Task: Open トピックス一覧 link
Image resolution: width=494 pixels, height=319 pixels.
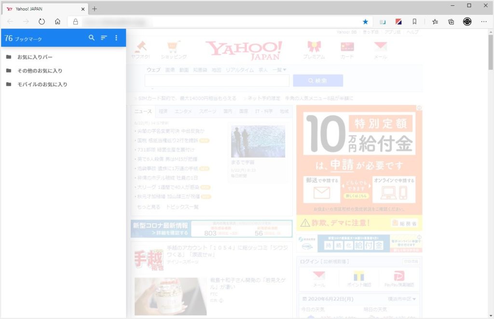Action: 182,207
